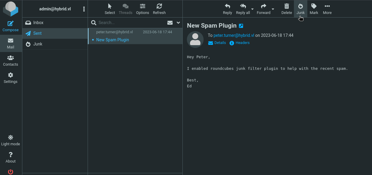Open the Reply all options dropdown arrow
The image size is (372, 175).
(252, 9)
